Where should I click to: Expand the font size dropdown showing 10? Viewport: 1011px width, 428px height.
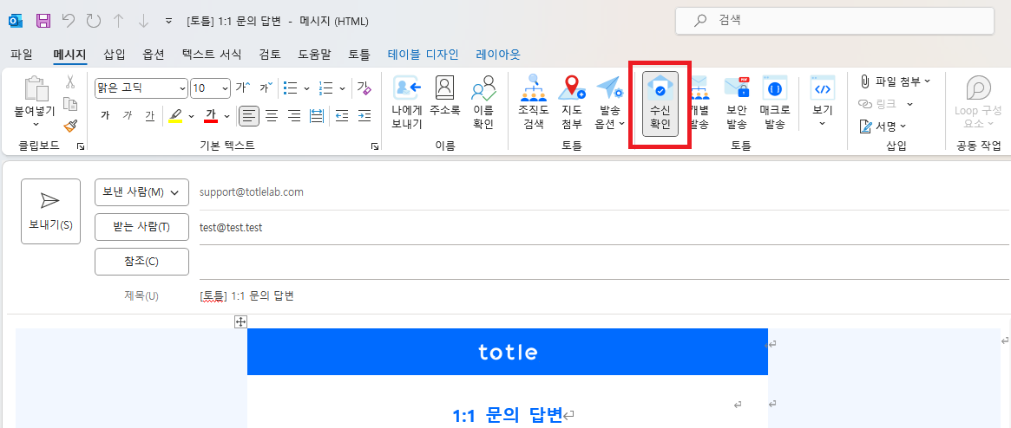point(225,88)
